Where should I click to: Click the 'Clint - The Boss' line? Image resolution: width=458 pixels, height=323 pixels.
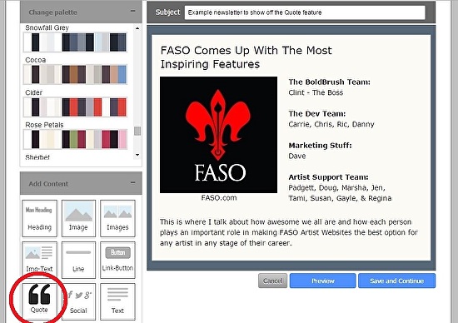316,92
